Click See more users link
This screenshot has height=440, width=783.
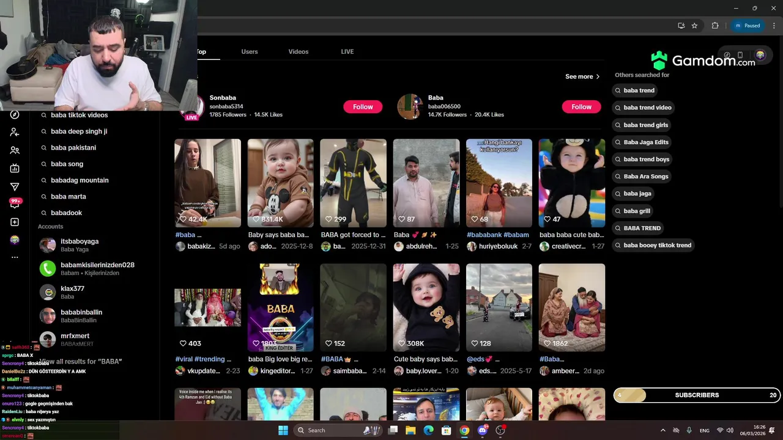coord(582,76)
